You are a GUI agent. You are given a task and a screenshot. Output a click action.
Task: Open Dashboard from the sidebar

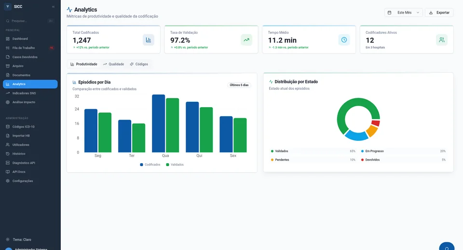point(30,39)
